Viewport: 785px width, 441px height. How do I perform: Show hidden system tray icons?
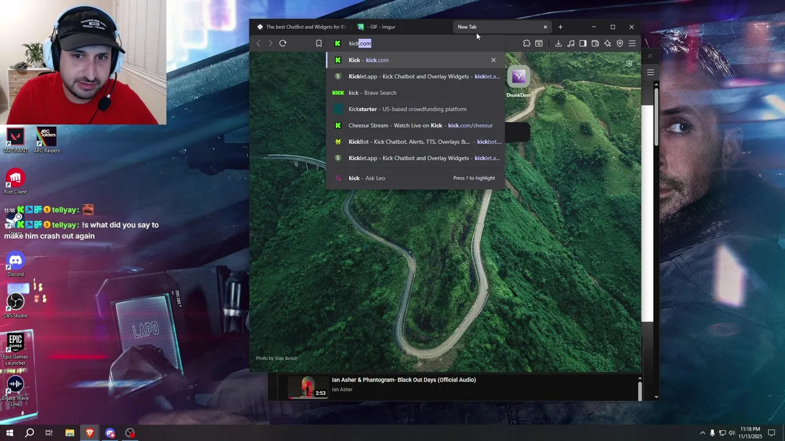coord(702,433)
